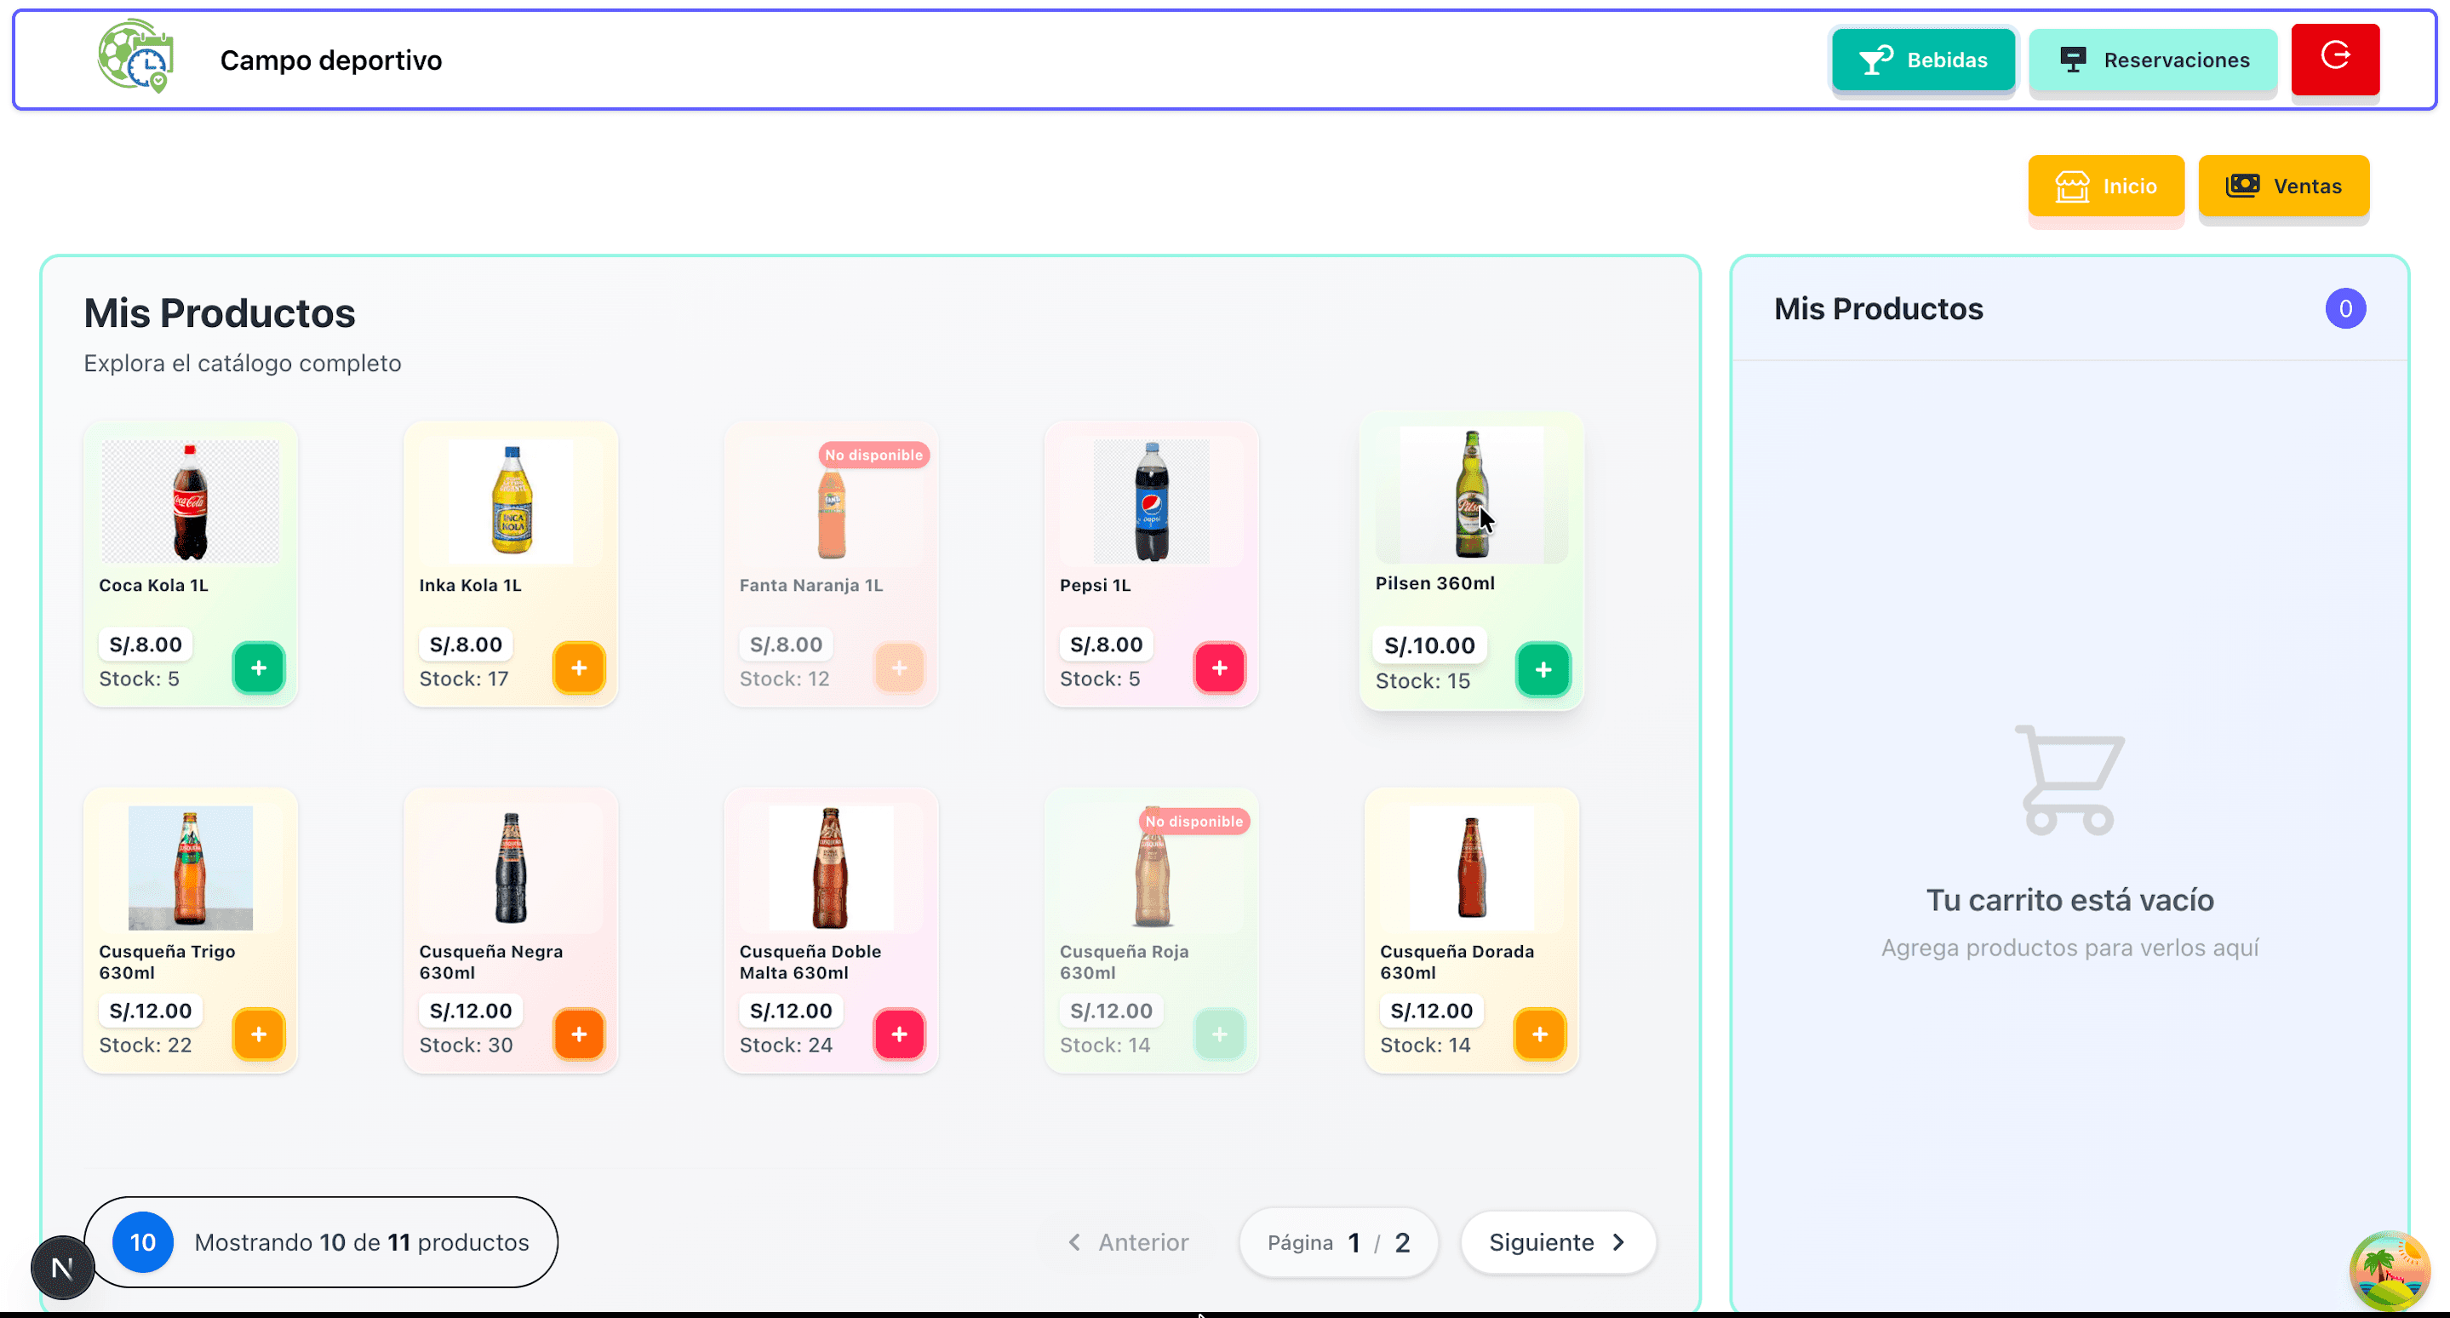Click the Anterior pagination button
The height and width of the screenshot is (1318, 2450).
tap(1128, 1242)
